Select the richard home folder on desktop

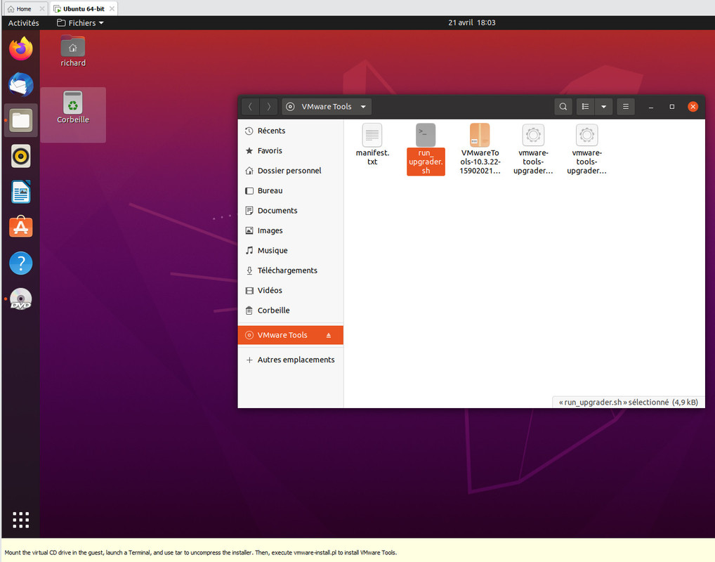pos(73,52)
